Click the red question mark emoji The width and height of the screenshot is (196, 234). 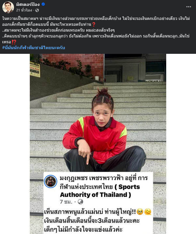(x=93, y=24)
